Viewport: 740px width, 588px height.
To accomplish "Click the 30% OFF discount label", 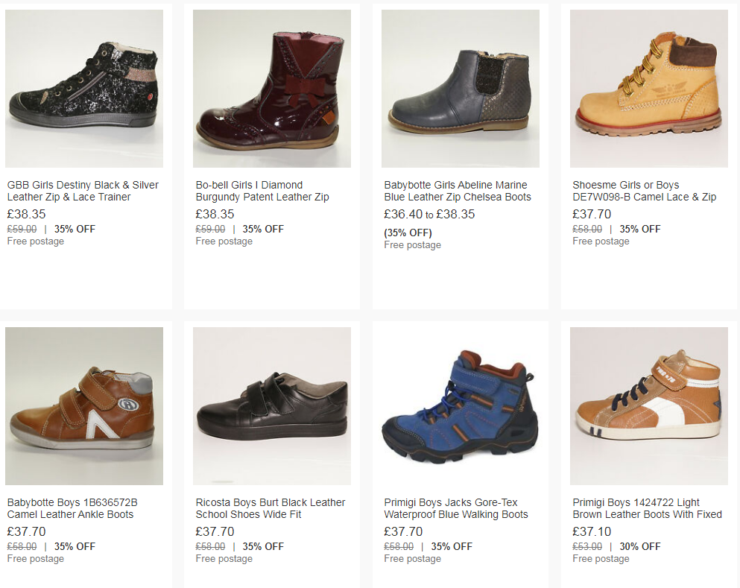I will click(x=640, y=546).
